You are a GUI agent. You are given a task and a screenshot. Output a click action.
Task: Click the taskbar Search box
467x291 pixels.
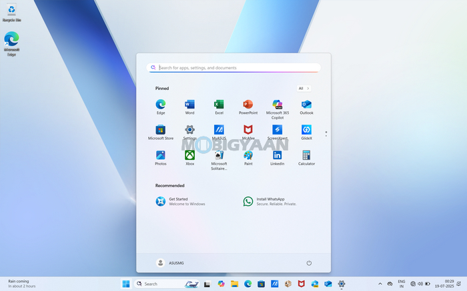(x=167, y=284)
